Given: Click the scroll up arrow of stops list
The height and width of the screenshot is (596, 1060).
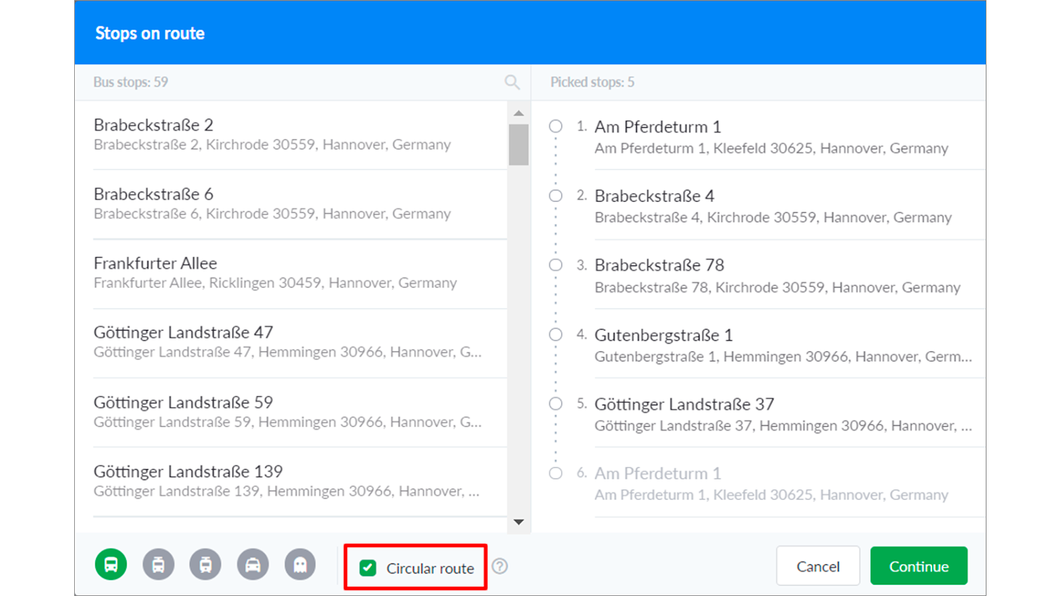Looking at the screenshot, I should click(519, 113).
